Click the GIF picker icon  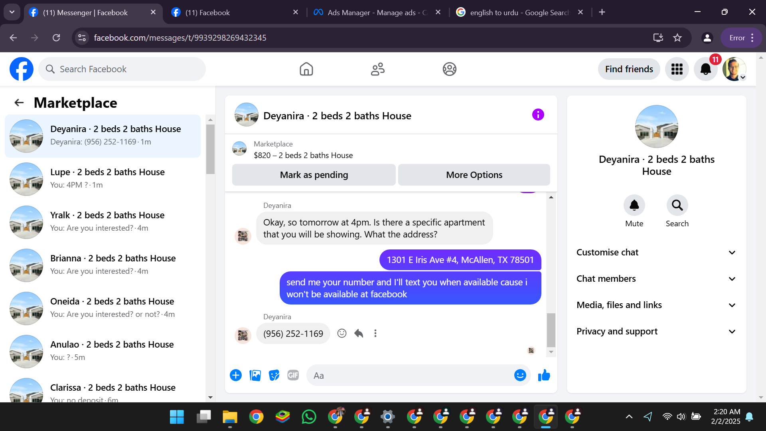(x=293, y=376)
